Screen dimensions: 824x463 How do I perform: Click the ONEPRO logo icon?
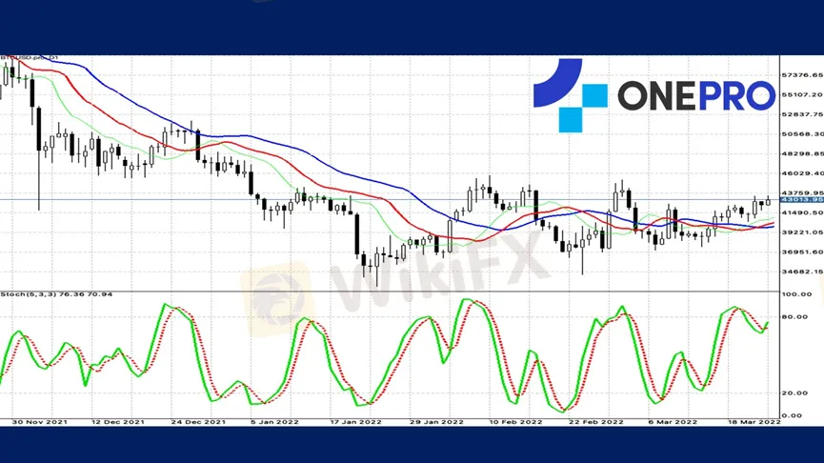[570, 95]
